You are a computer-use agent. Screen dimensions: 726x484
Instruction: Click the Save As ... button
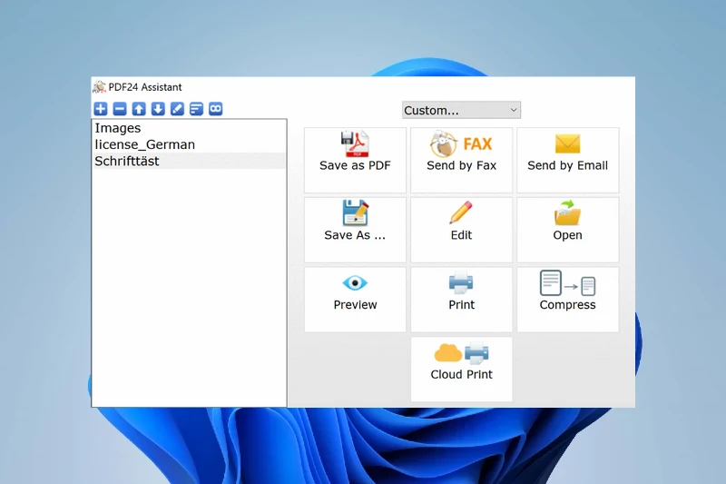pos(355,230)
